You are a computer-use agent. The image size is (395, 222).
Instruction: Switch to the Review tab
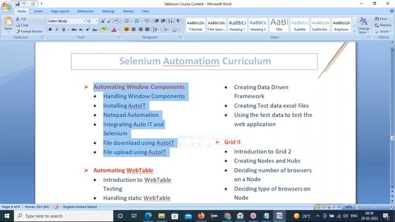point(128,11)
